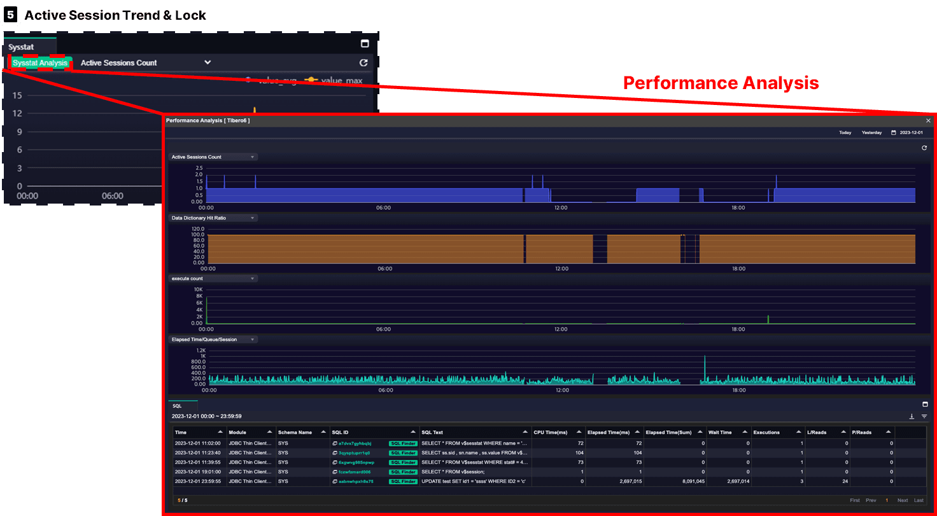The width and height of the screenshot is (937, 516).
Task: Sort by Elapsed Time(Sum) column arrow
Action: 700,432
